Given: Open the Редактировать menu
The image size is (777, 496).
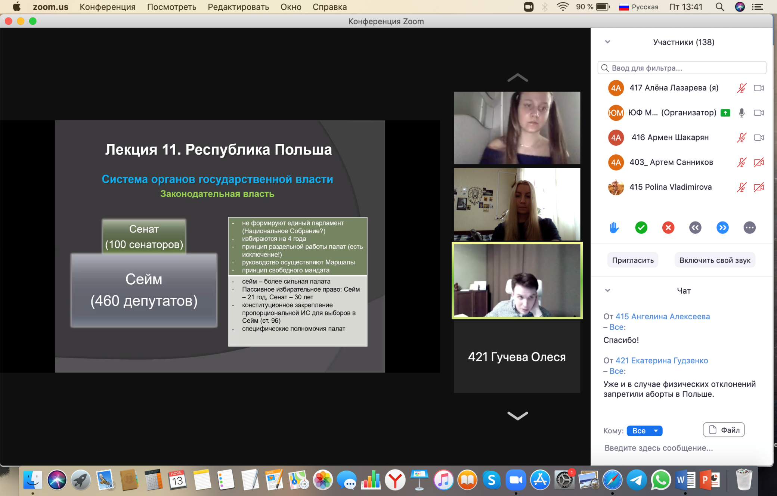Looking at the screenshot, I should click(238, 7).
